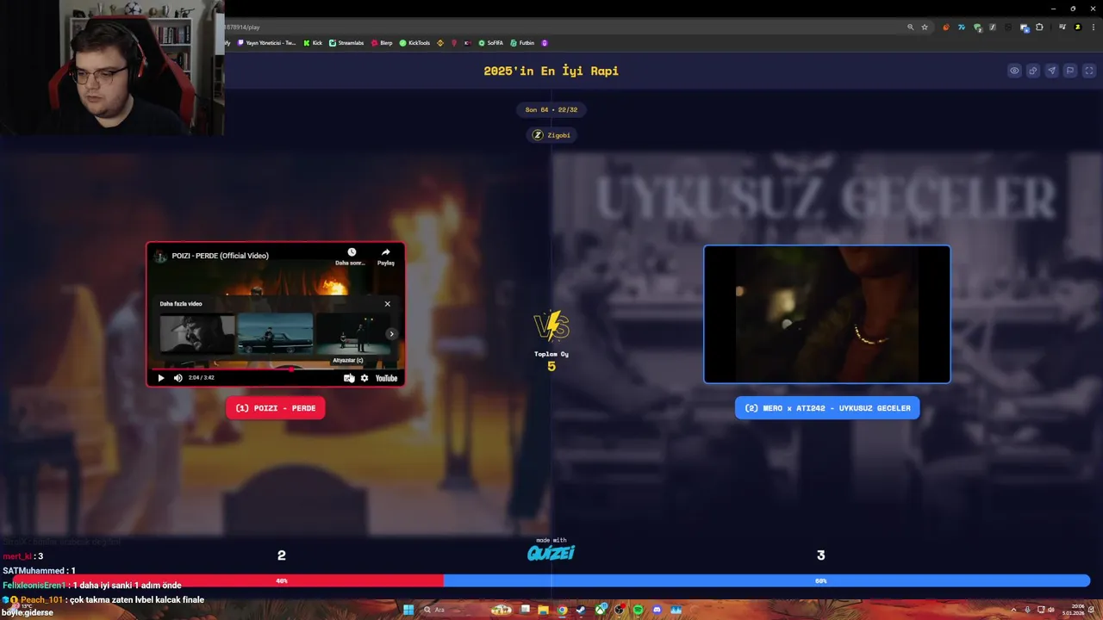Screen dimensions: 1103x620
Task: Open the Quizei logo link
Action: (x=551, y=553)
